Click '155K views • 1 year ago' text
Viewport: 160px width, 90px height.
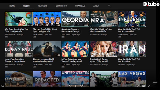[x=14, y=34]
